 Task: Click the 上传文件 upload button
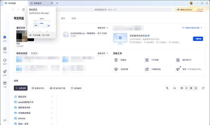(x=21, y=88)
